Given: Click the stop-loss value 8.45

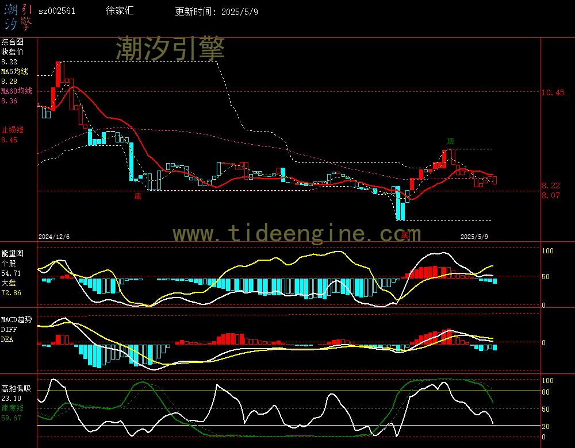Looking at the screenshot, I should point(9,140).
